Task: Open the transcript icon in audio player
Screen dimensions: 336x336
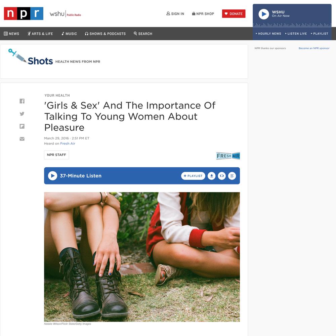Action: point(232,176)
